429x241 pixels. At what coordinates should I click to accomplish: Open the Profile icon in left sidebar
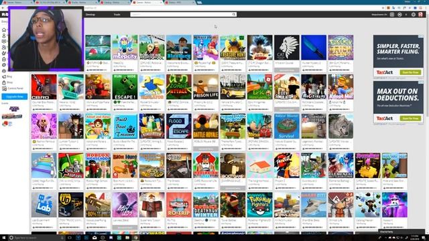tap(4, 35)
